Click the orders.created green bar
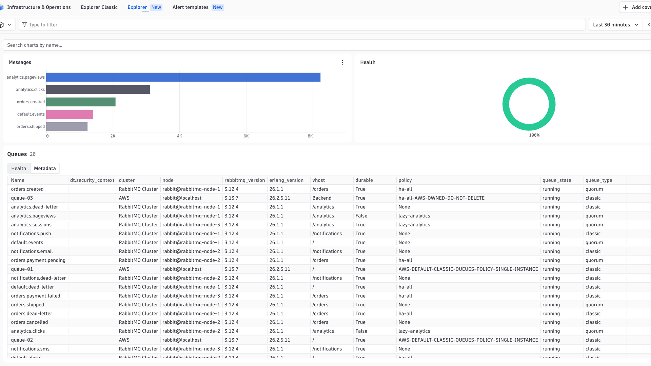651x366 pixels. 81,102
